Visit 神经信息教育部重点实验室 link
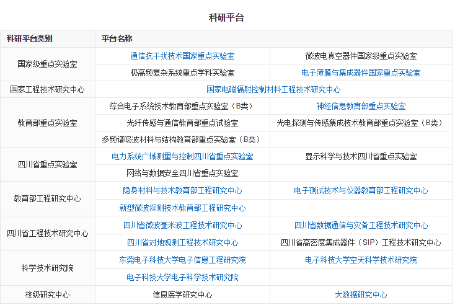 click(361, 106)
